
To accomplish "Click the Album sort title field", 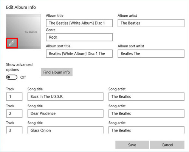I will point(79,53).
